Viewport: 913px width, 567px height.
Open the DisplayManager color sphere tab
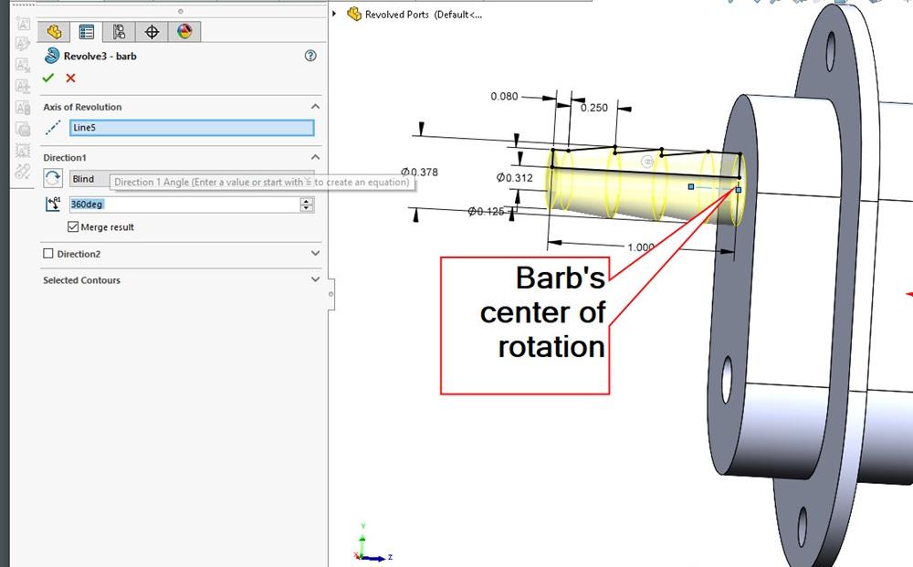click(x=184, y=32)
